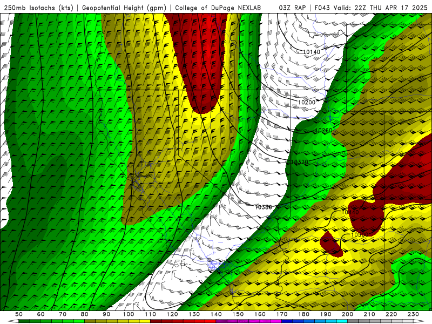This screenshot has width=432, height=324.
Task: Click the 200 value on the color scale
Action: click(x=348, y=314)
